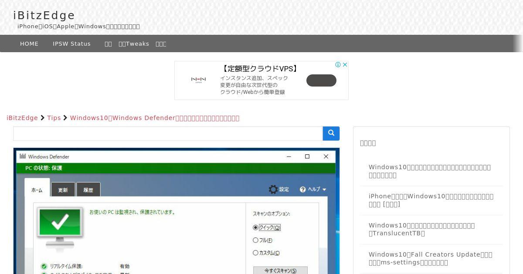Select the フル scan radio button
This screenshot has width=523, height=274.
(x=256, y=240)
